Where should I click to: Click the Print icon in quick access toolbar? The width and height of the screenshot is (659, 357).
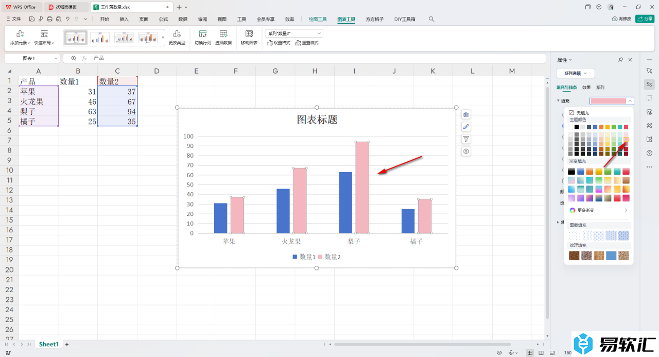[49, 19]
